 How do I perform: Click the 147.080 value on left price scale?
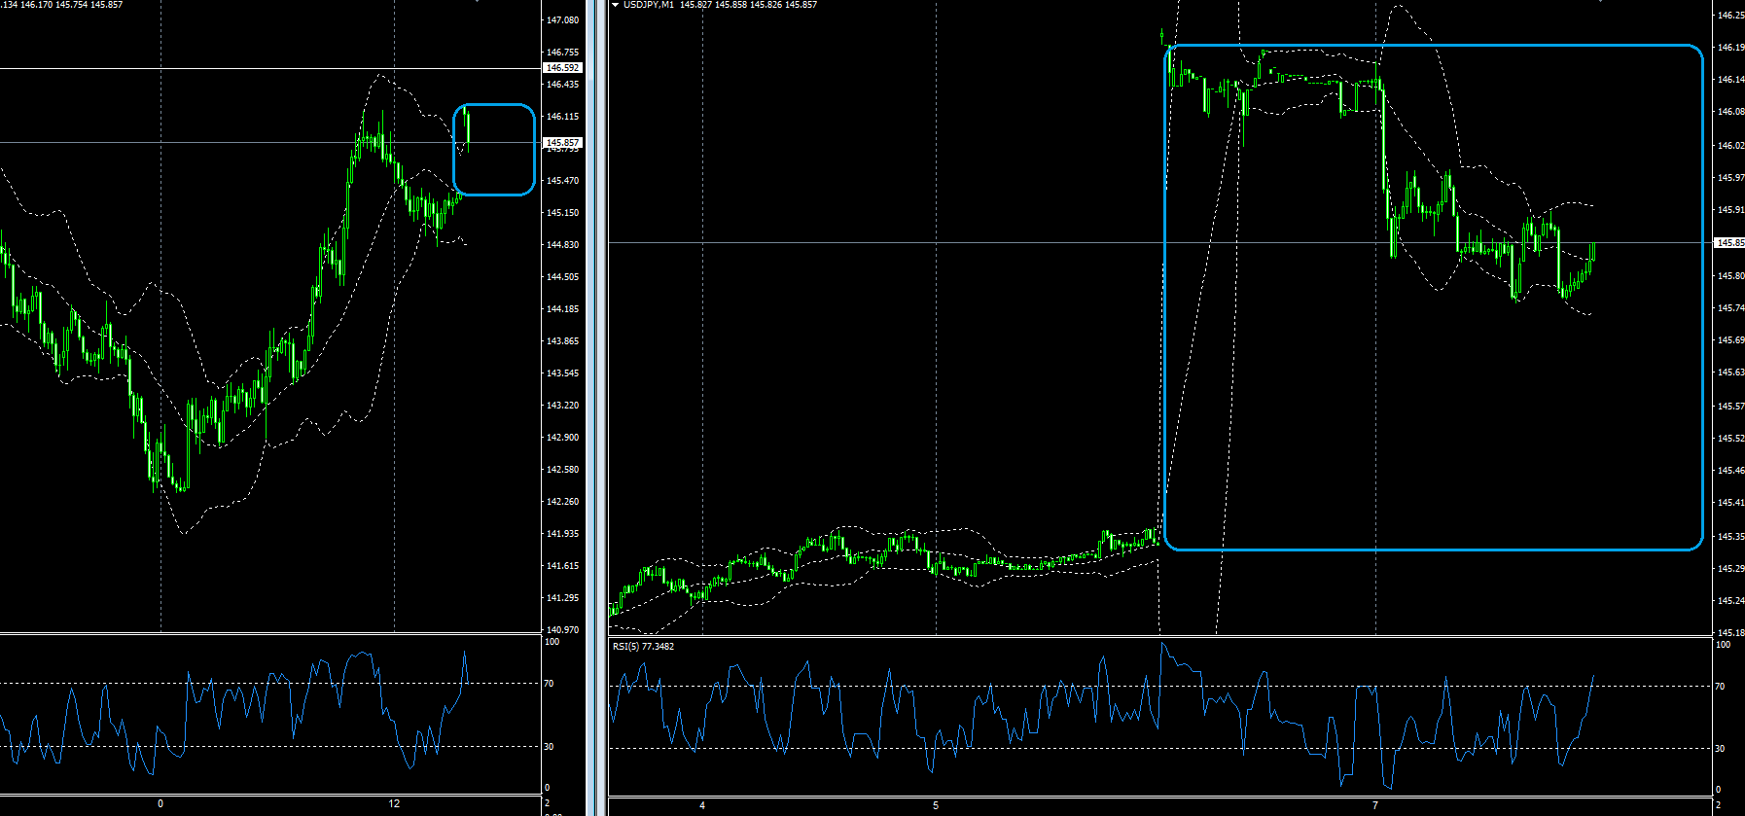[x=562, y=20]
